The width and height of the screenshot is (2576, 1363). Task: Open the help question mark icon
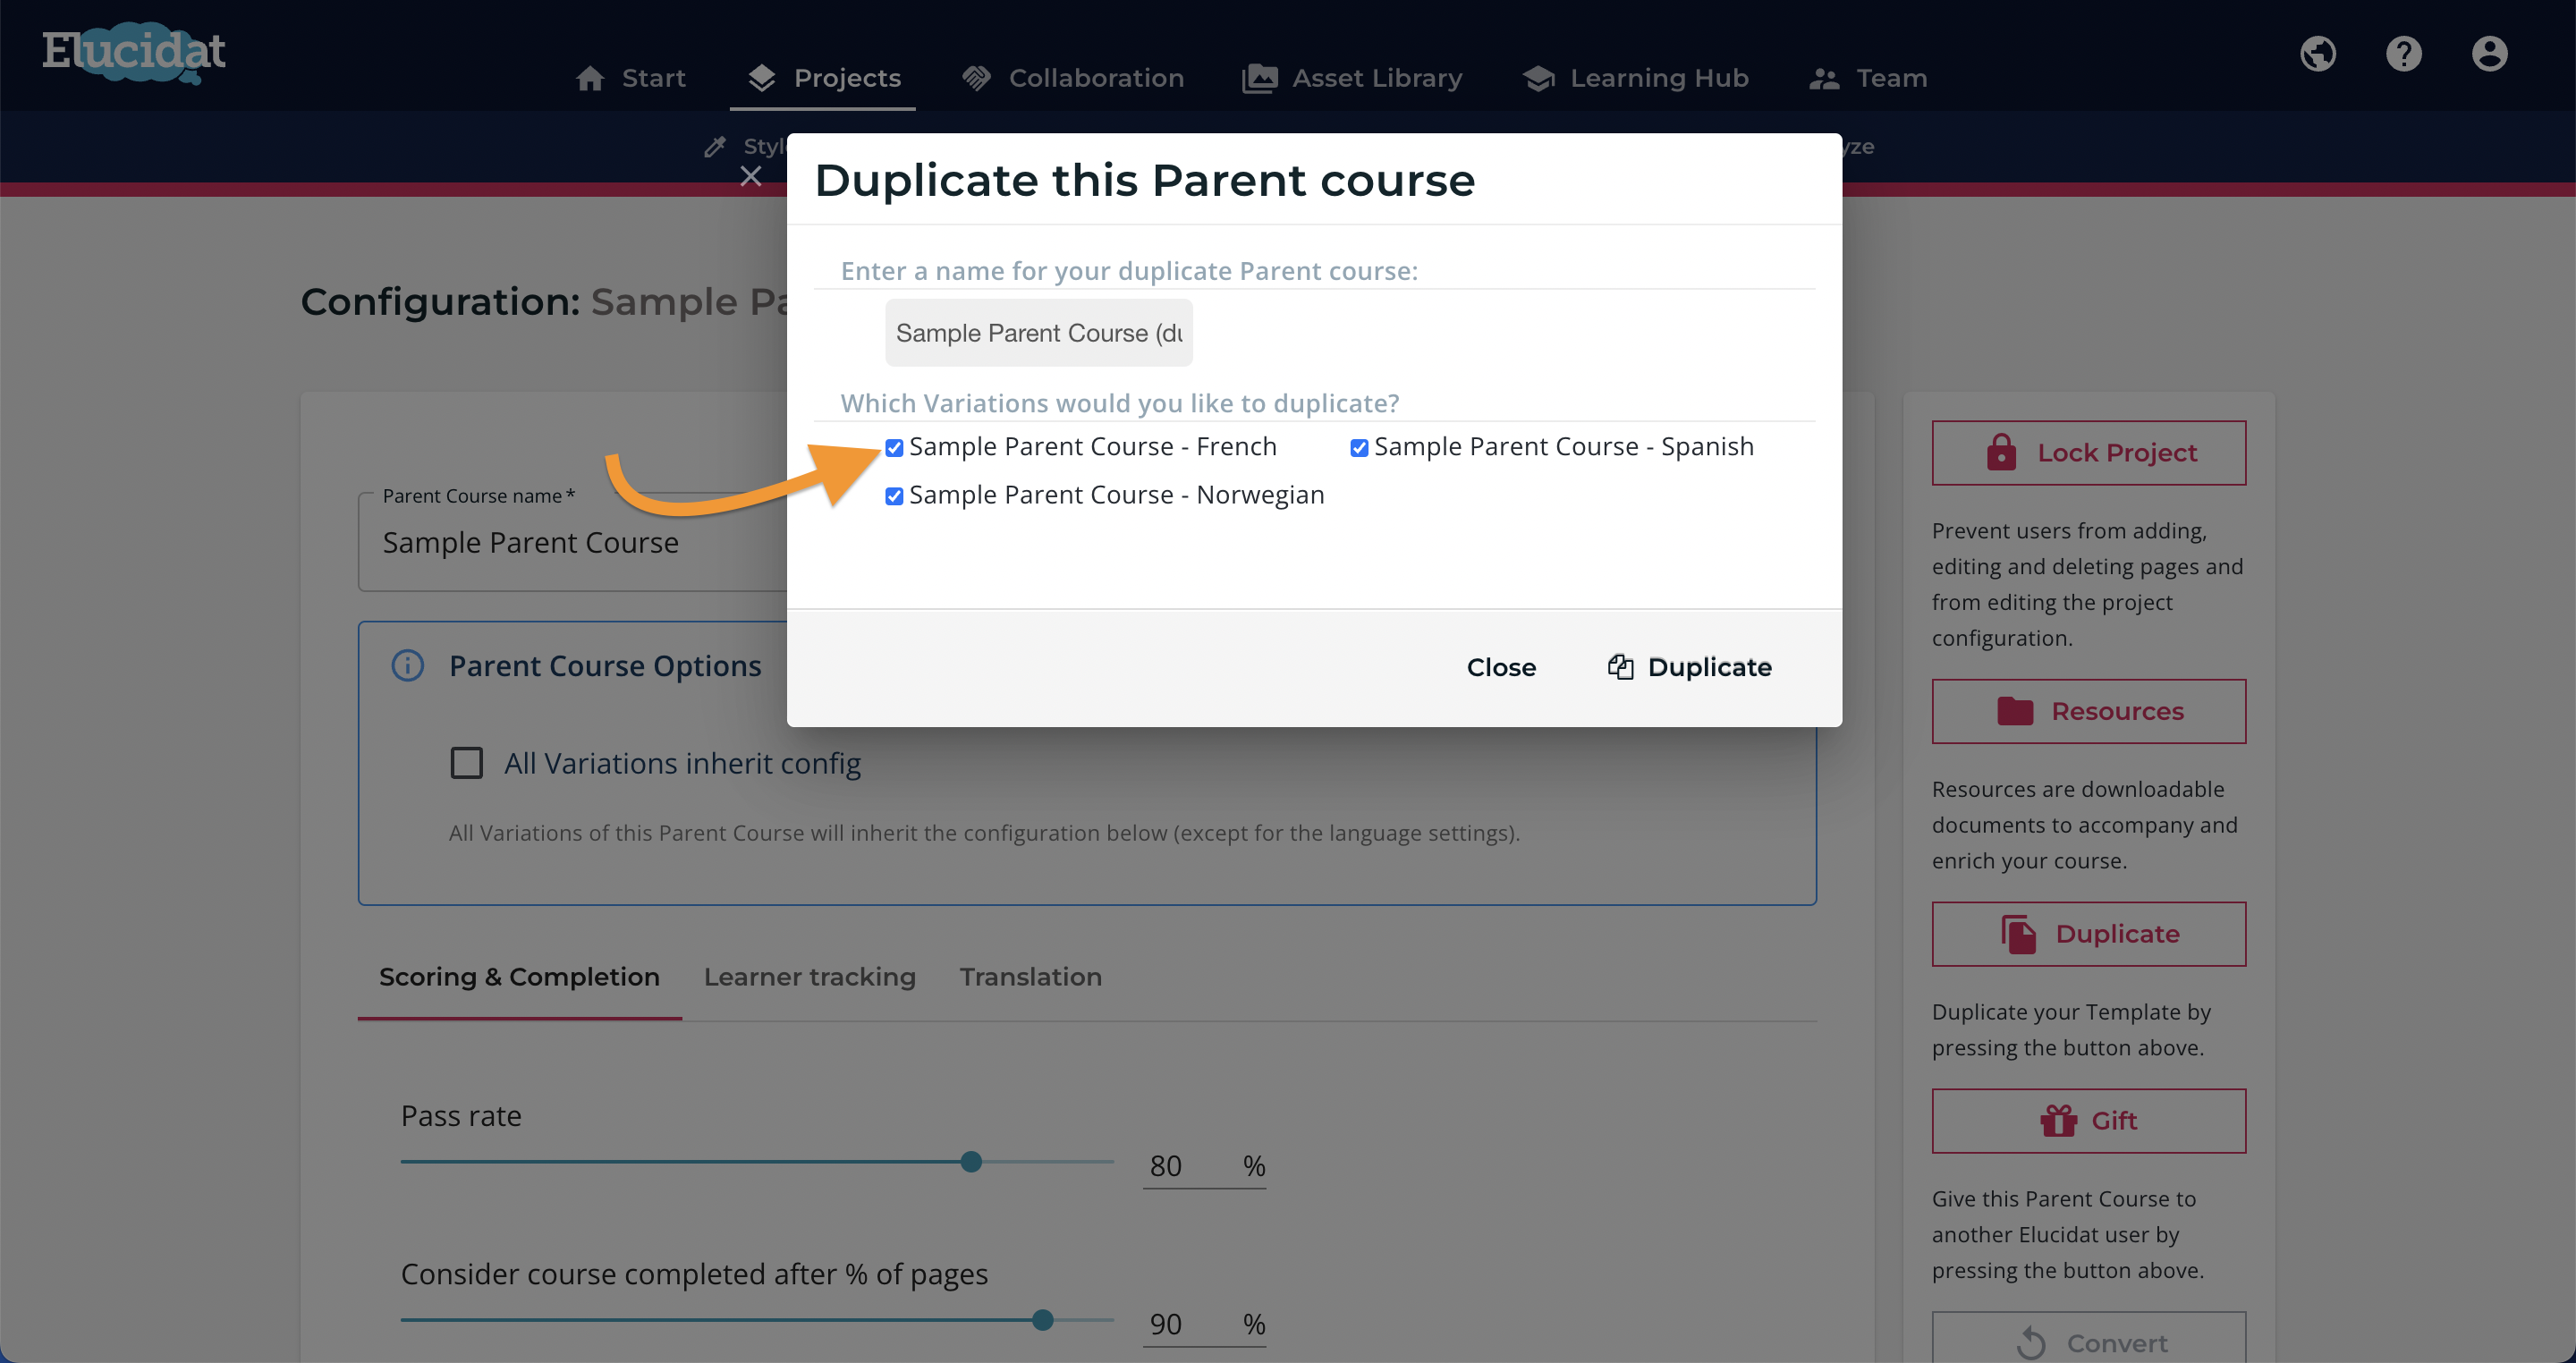[2404, 54]
